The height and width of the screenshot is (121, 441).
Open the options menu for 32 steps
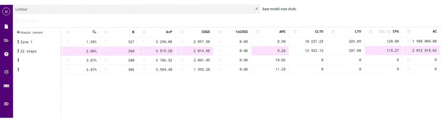coord(18,51)
